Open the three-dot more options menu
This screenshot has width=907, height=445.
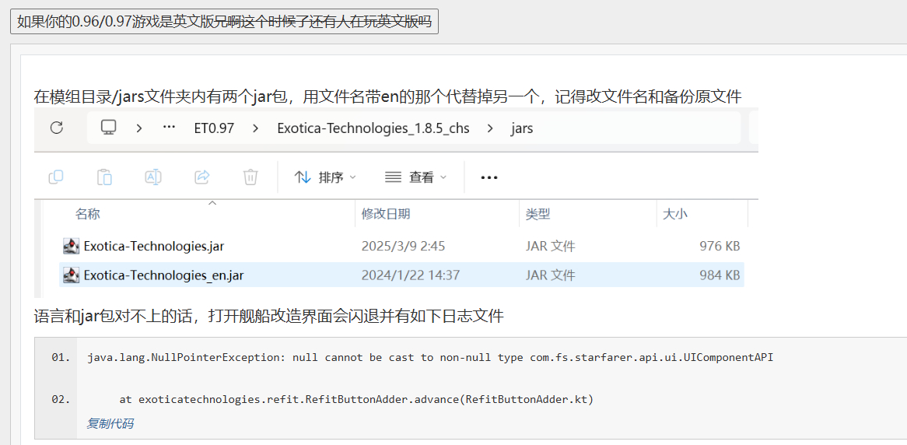[x=489, y=177]
